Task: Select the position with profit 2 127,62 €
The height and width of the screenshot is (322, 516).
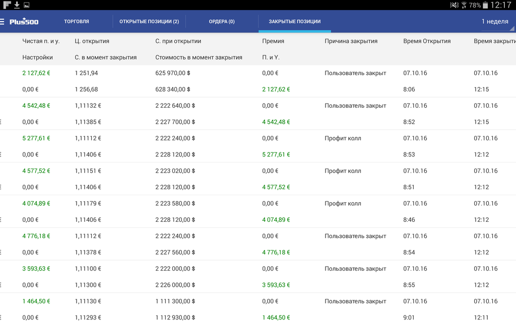Action: coord(36,73)
